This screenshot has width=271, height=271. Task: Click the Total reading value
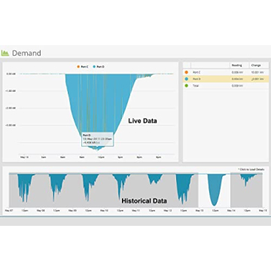click(x=237, y=86)
